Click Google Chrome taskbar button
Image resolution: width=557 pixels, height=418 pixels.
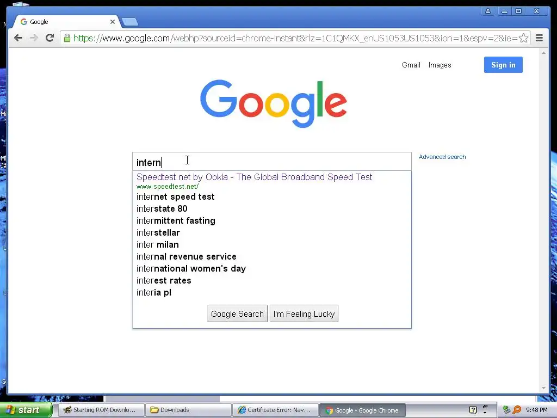(x=362, y=410)
